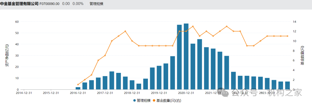The width and height of the screenshot is (312, 105).
Task: Click the fund code F0700090.00
Action: pos(49,4)
